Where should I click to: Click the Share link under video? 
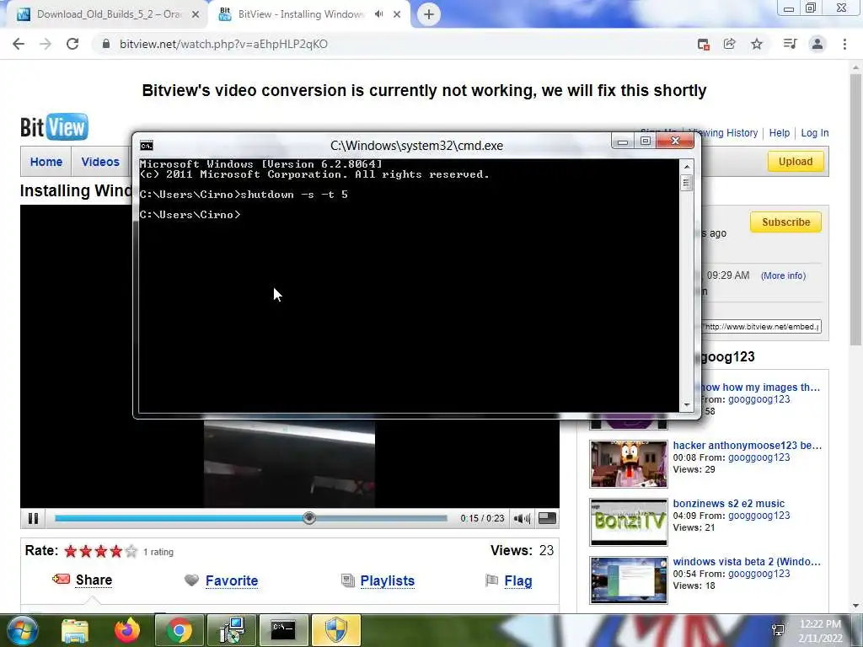coord(94,580)
